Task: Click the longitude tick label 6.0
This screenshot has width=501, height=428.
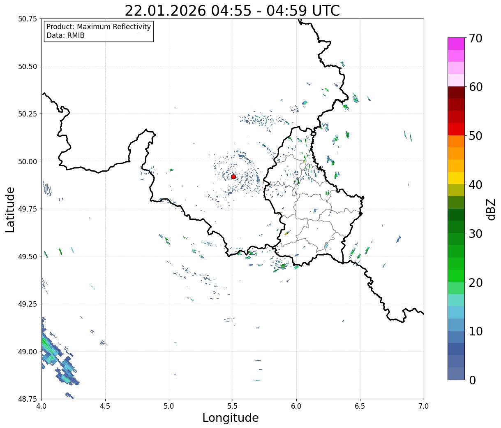Action: 296,406
